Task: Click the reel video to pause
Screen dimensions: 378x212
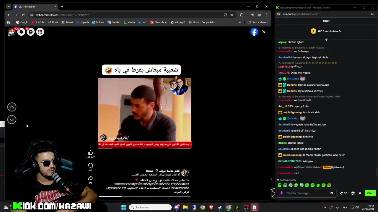Action: (x=145, y=113)
